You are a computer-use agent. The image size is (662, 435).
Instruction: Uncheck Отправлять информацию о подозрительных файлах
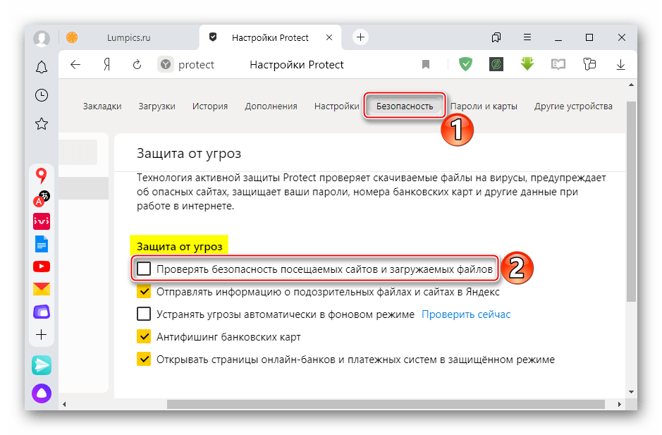click(144, 291)
